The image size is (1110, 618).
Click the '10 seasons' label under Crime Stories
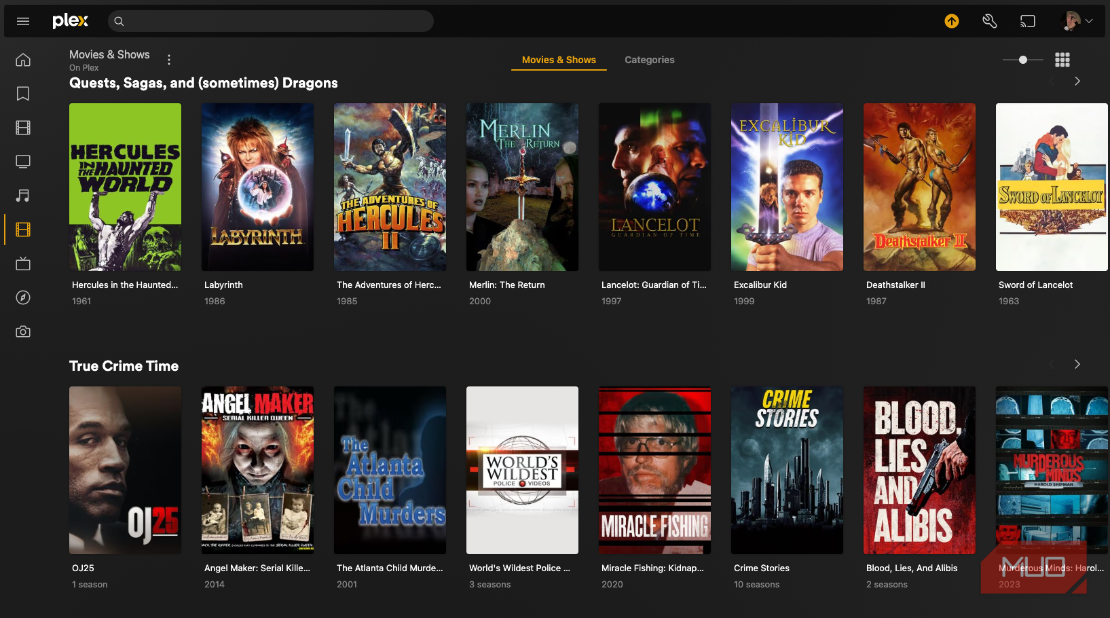[x=757, y=585]
